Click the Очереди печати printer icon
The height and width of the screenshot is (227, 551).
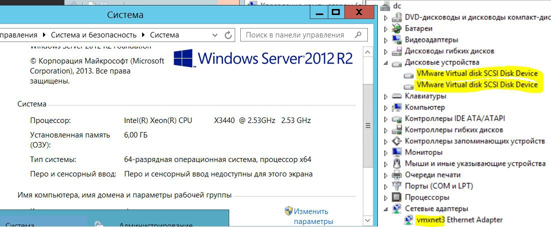pyautogui.click(x=397, y=174)
